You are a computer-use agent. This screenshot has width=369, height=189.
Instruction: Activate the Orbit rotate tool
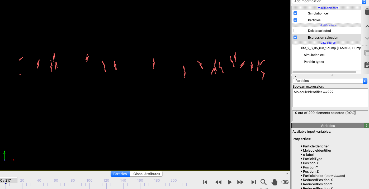[285, 182]
